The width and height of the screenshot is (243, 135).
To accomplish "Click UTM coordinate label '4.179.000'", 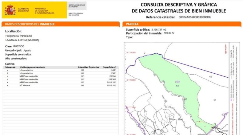I will tap(131, 52).
